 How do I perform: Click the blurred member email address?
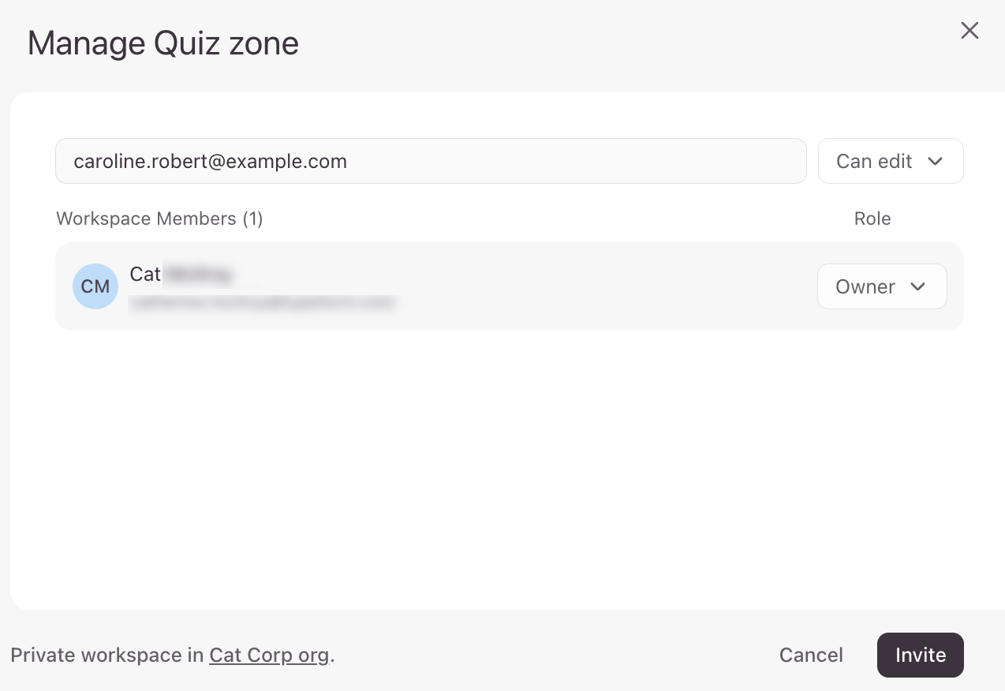click(262, 302)
